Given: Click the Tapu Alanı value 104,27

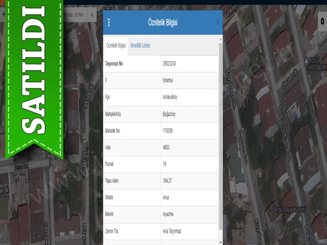Looking at the screenshot, I should coord(167,181).
